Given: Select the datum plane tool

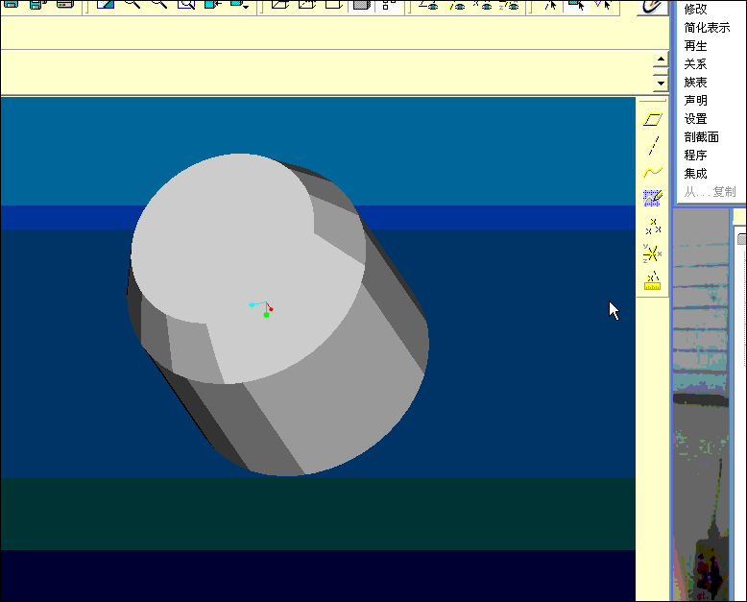Looking at the screenshot, I should pos(652,120).
